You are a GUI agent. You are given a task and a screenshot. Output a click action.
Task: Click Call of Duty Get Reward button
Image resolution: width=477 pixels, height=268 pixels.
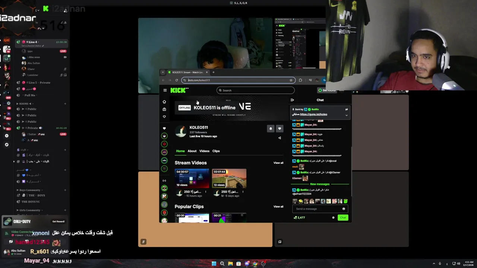[x=59, y=221]
